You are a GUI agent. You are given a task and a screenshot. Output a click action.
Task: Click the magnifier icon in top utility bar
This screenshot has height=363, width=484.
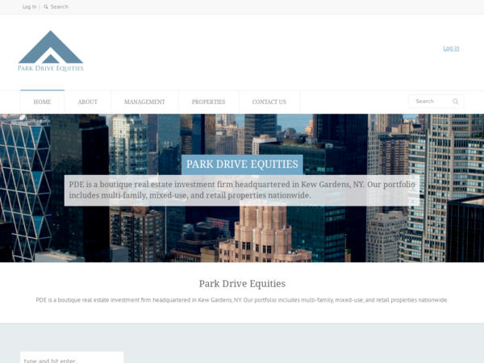[x=46, y=6]
